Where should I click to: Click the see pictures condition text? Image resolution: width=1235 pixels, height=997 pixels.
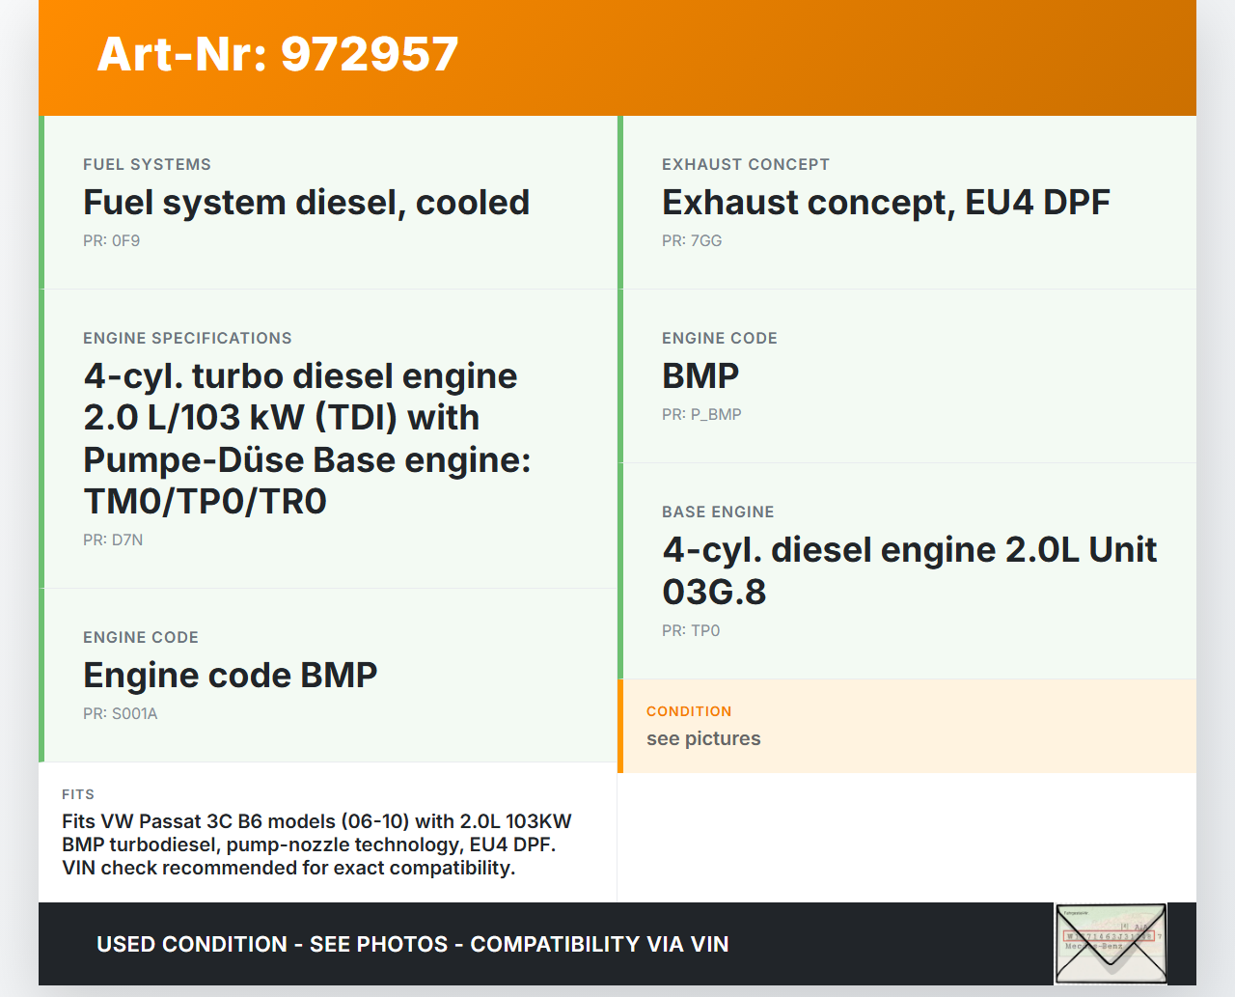click(x=702, y=739)
